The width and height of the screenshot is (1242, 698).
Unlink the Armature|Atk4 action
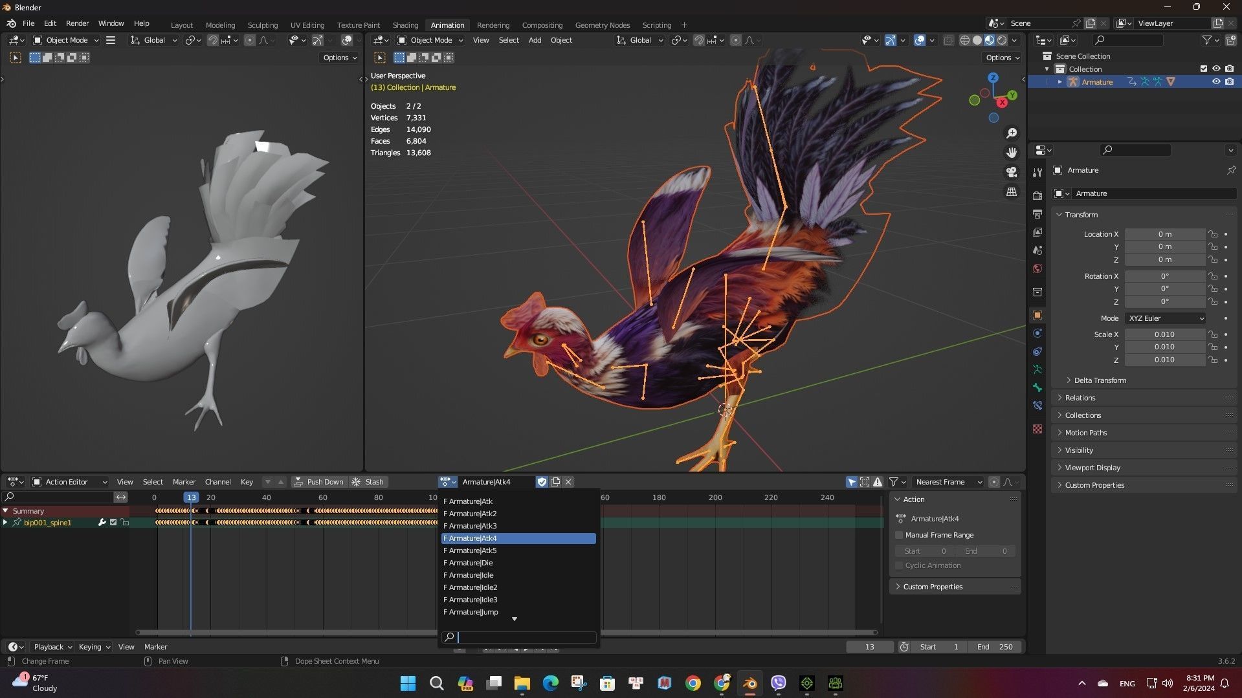[568, 482]
